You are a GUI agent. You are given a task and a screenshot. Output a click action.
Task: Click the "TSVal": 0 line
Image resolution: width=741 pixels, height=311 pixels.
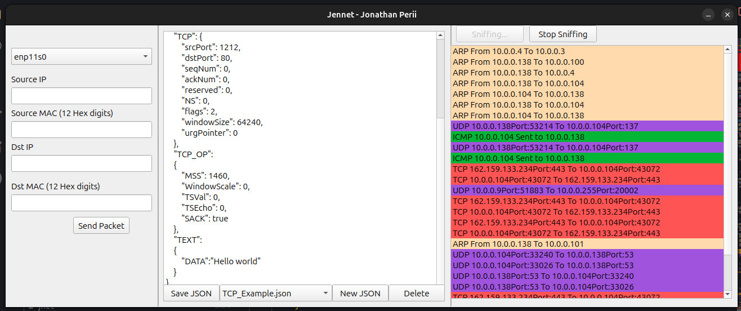point(200,197)
